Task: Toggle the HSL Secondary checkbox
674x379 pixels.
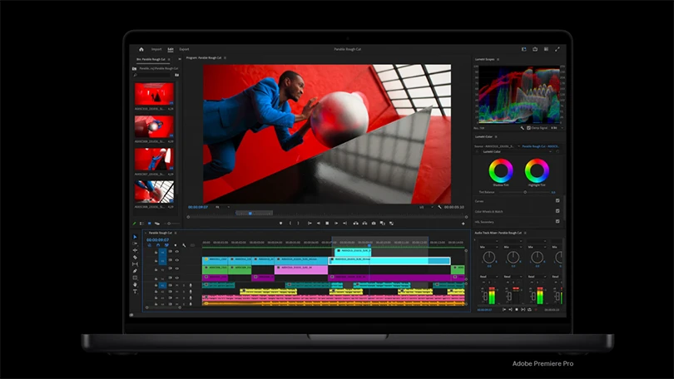Action: (558, 221)
